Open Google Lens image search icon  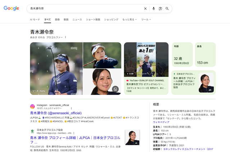(160, 9)
